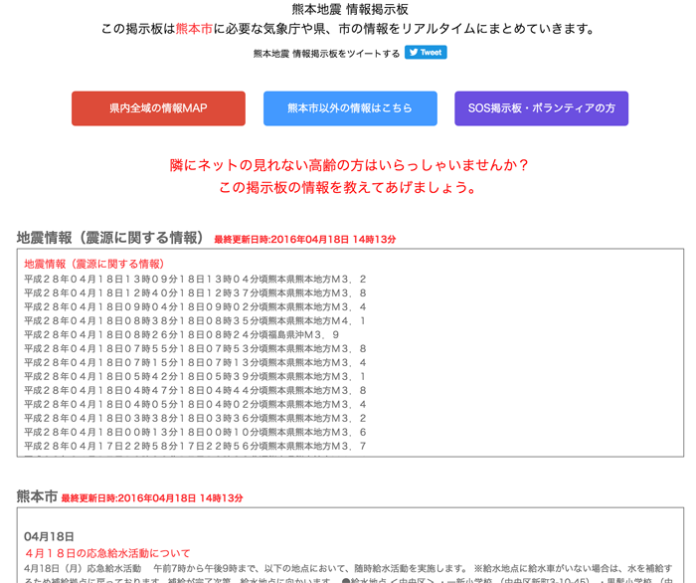Click the 地震情報（震源に関する情報） section heading

click(111, 238)
